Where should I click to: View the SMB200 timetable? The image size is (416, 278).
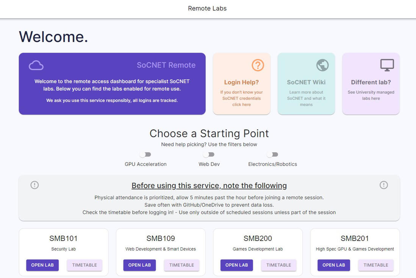click(278, 265)
